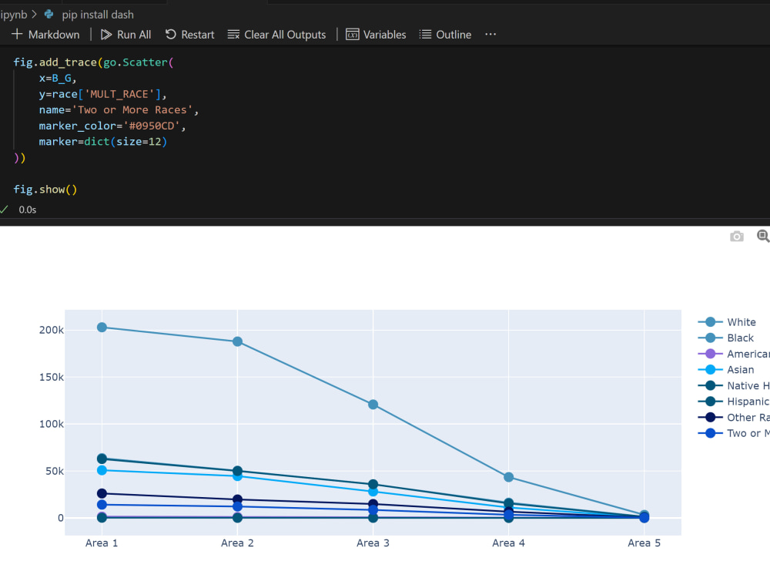Image resolution: width=770 pixels, height=578 pixels.
Task: Click the Restart kernel icon
Action: (170, 35)
